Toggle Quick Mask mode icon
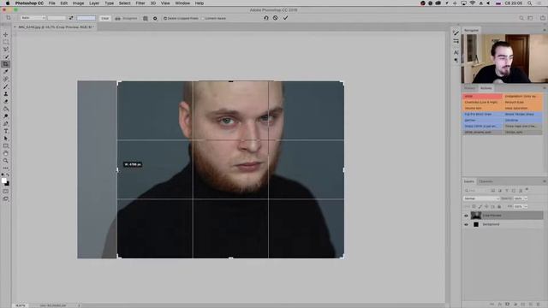 (x=6, y=192)
